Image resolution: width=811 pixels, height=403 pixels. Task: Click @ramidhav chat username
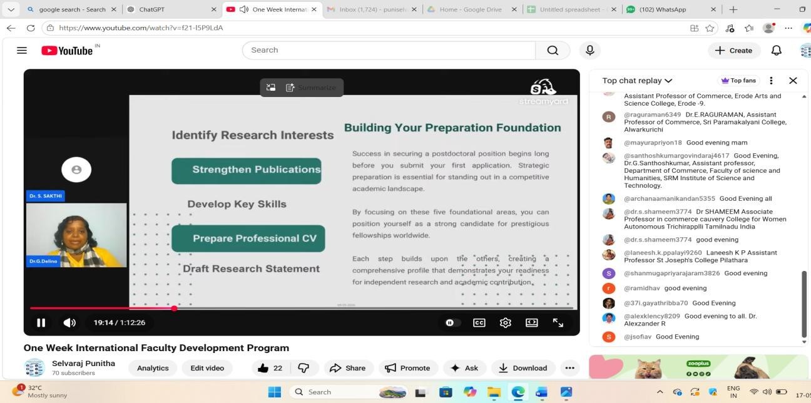coord(641,288)
